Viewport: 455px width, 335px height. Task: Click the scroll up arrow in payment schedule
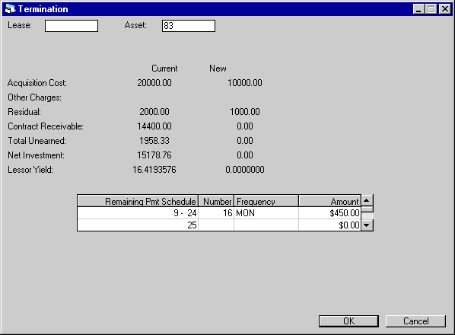[x=367, y=200]
